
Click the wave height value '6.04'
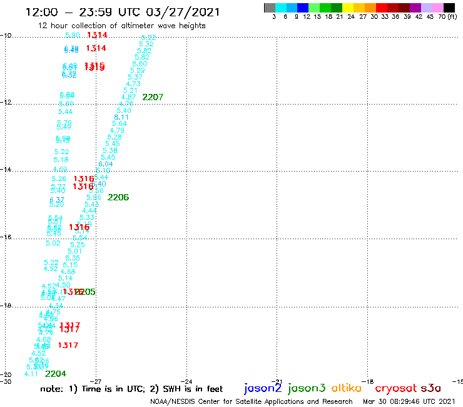click(105, 164)
